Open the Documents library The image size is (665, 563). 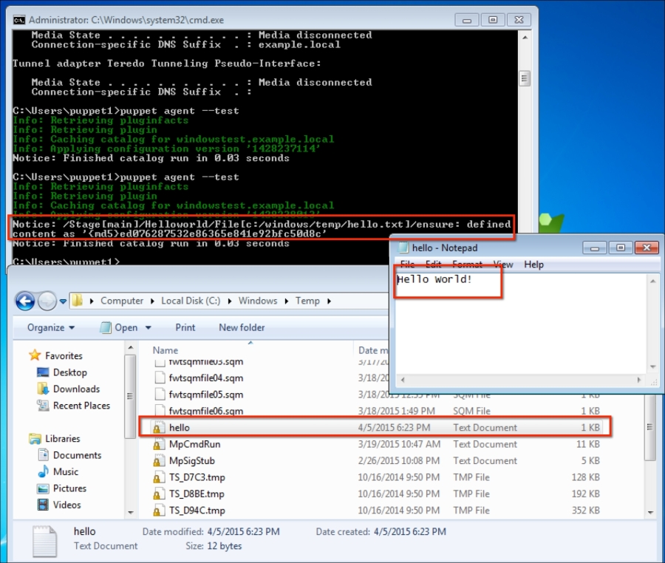click(x=77, y=455)
